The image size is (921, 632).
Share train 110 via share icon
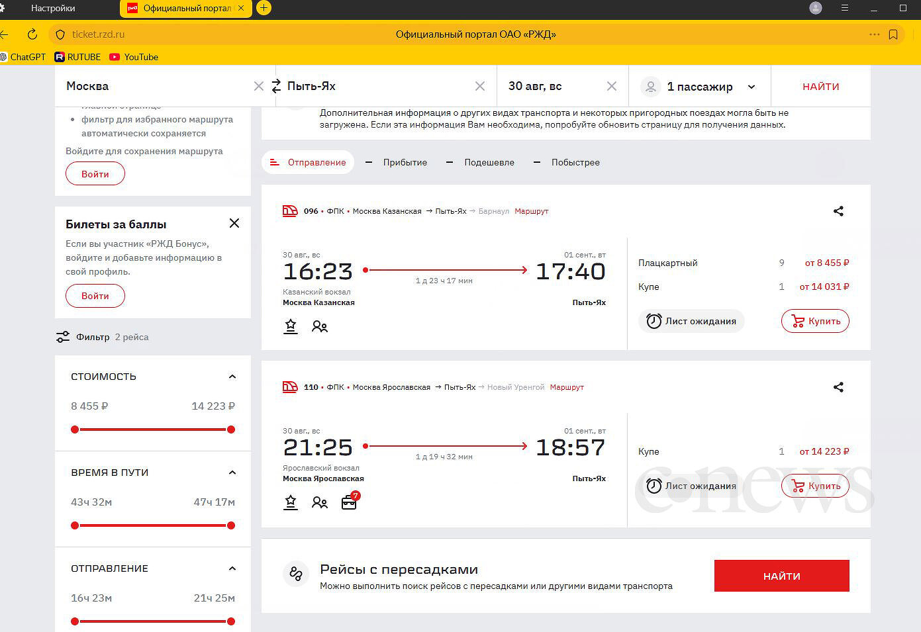pyautogui.click(x=838, y=387)
